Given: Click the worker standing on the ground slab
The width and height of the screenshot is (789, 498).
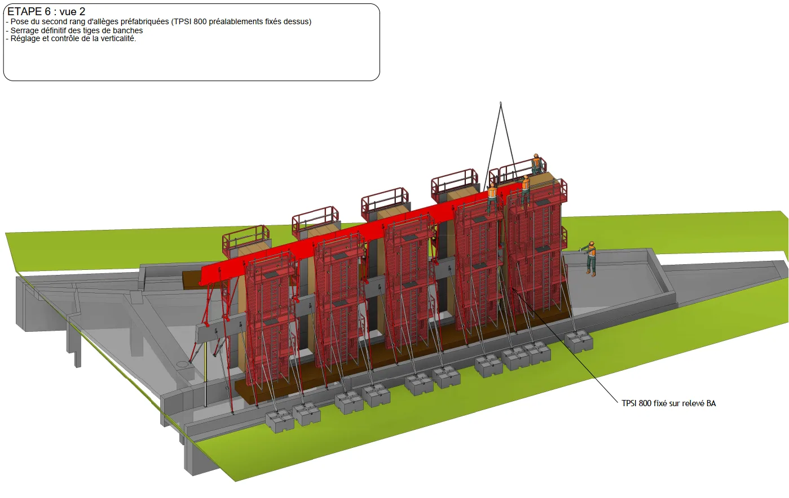Looking at the screenshot, I should tap(590, 258).
